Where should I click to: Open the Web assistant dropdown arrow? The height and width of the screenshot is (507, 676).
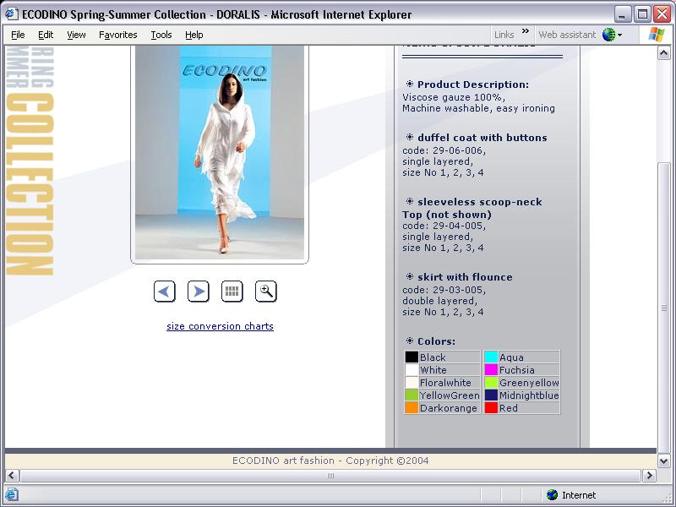619,35
